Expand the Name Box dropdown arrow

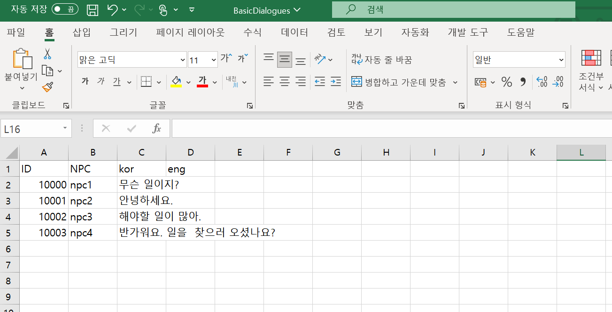65,129
